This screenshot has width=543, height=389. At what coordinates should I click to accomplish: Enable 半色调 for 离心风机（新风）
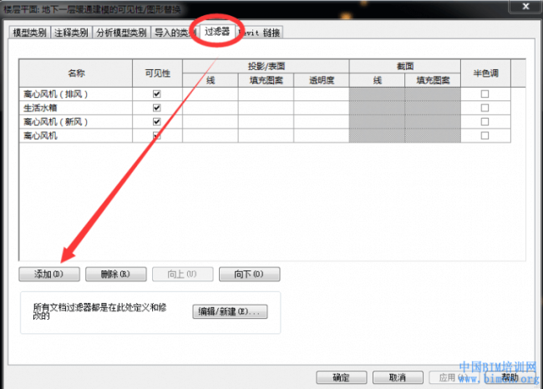(485, 122)
